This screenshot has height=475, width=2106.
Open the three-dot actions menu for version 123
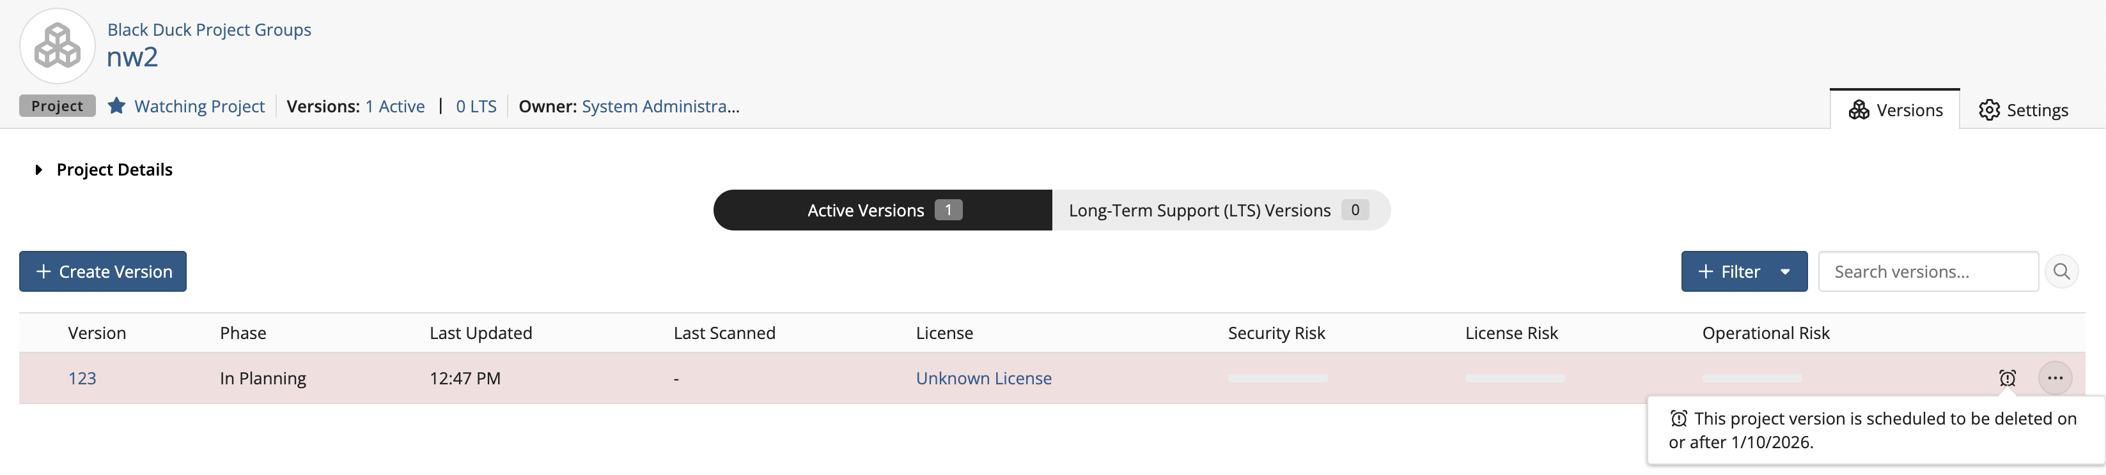(x=2054, y=378)
